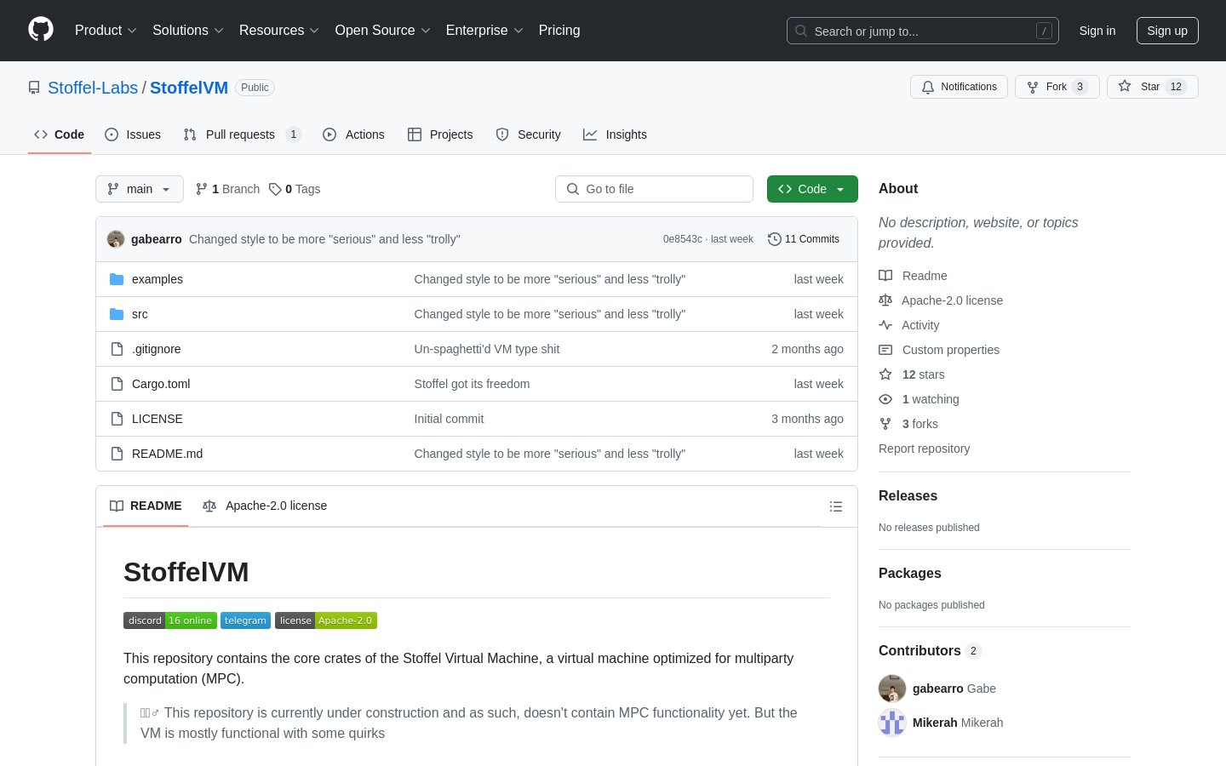The width and height of the screenshot is (1226, 766).
Task: Star the repository
Action: pos(1152,87)
